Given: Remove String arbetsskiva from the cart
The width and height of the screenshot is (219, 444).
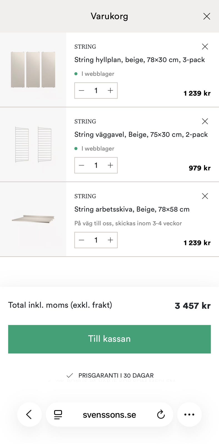Looking at the screenshot, I should click(205, 196).
